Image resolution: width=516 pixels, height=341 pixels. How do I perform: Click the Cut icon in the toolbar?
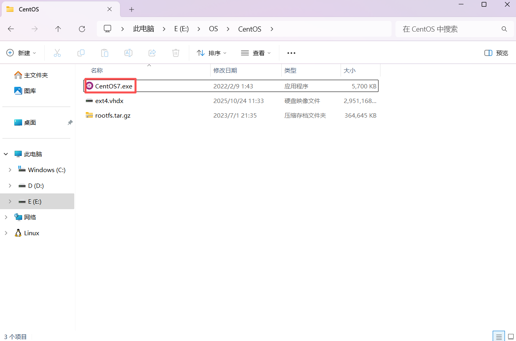(x=57, y=52)
